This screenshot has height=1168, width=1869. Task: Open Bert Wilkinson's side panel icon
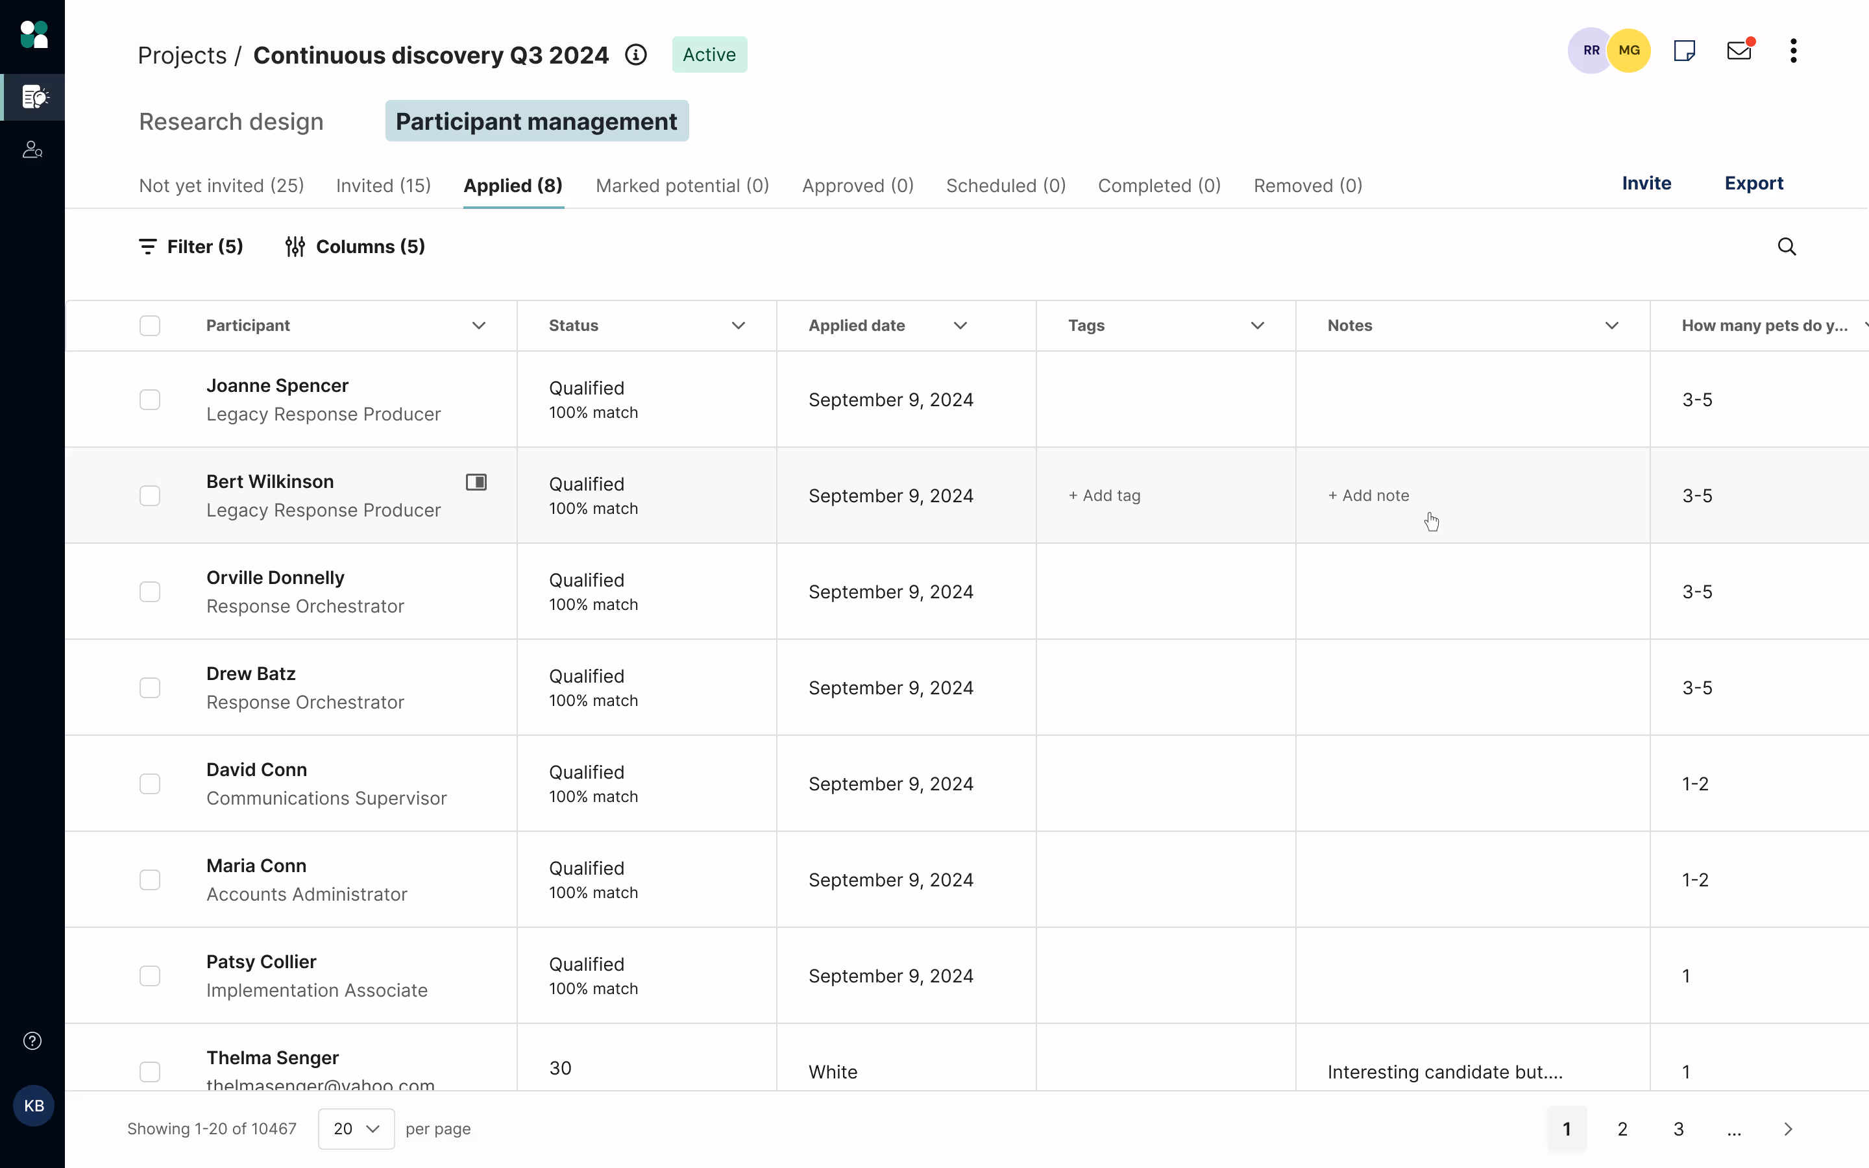(x=476, y=482)
